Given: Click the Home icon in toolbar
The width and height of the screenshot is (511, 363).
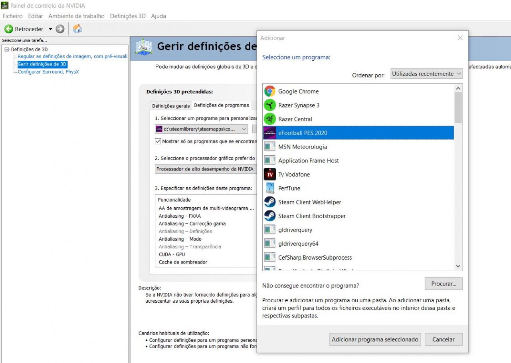Looking at the screenshot, I should (x=77, y=29).
